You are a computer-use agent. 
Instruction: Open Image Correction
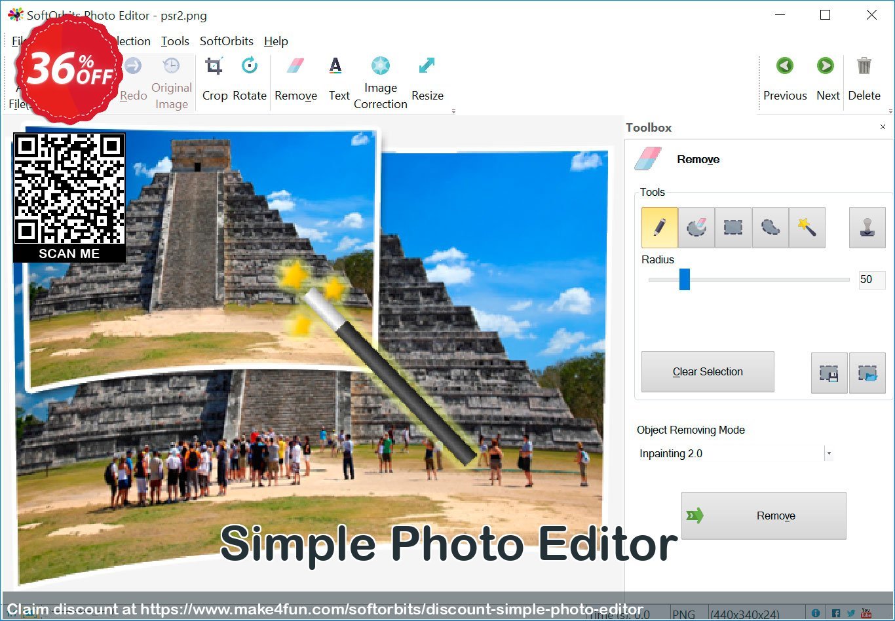tap(380, 83)
